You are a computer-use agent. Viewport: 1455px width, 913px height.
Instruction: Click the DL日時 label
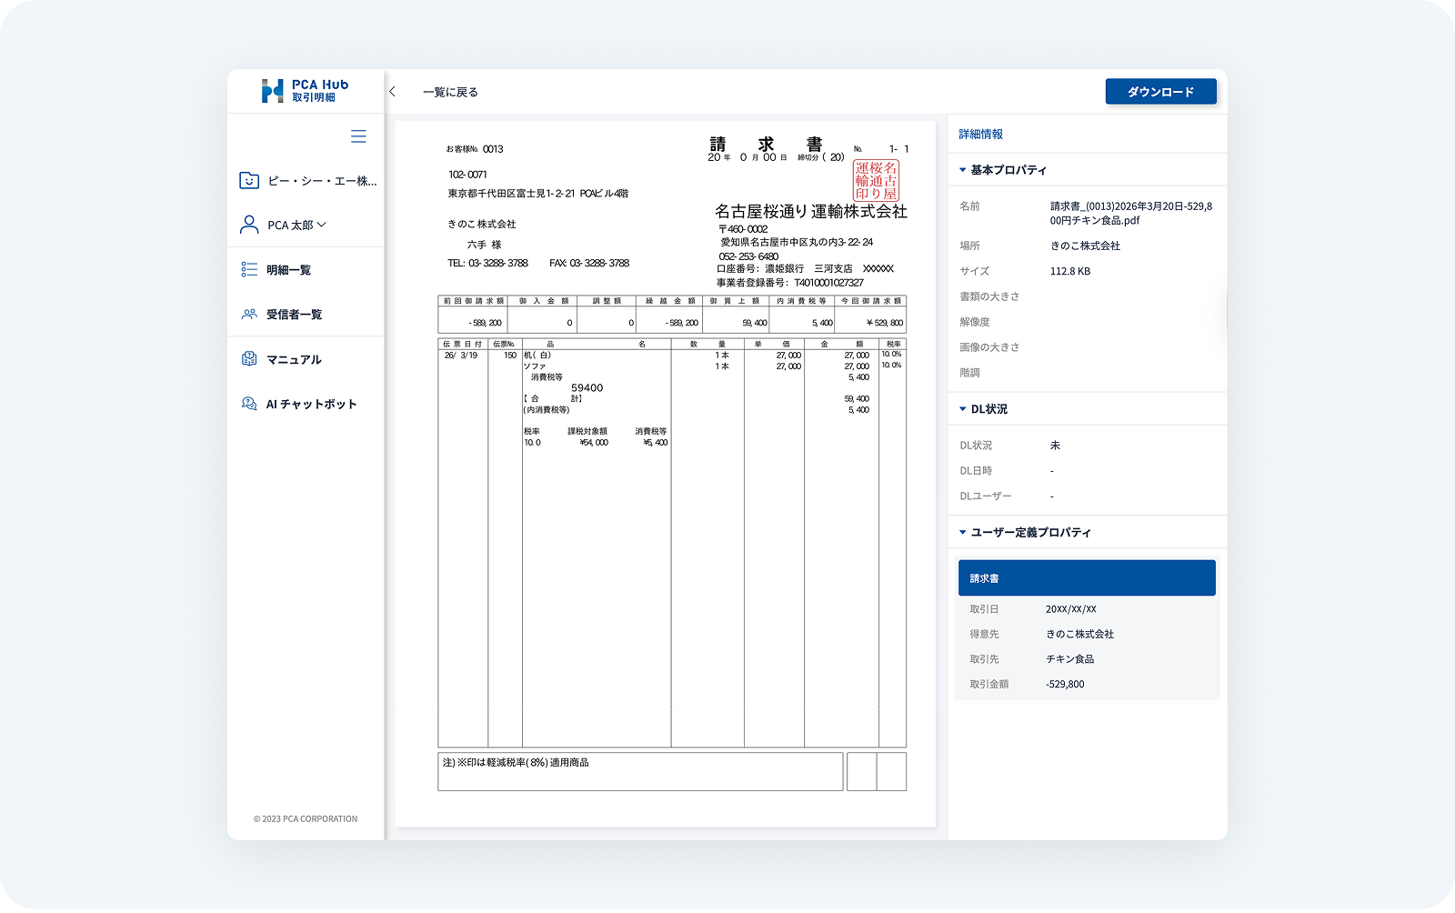(976, 471)
